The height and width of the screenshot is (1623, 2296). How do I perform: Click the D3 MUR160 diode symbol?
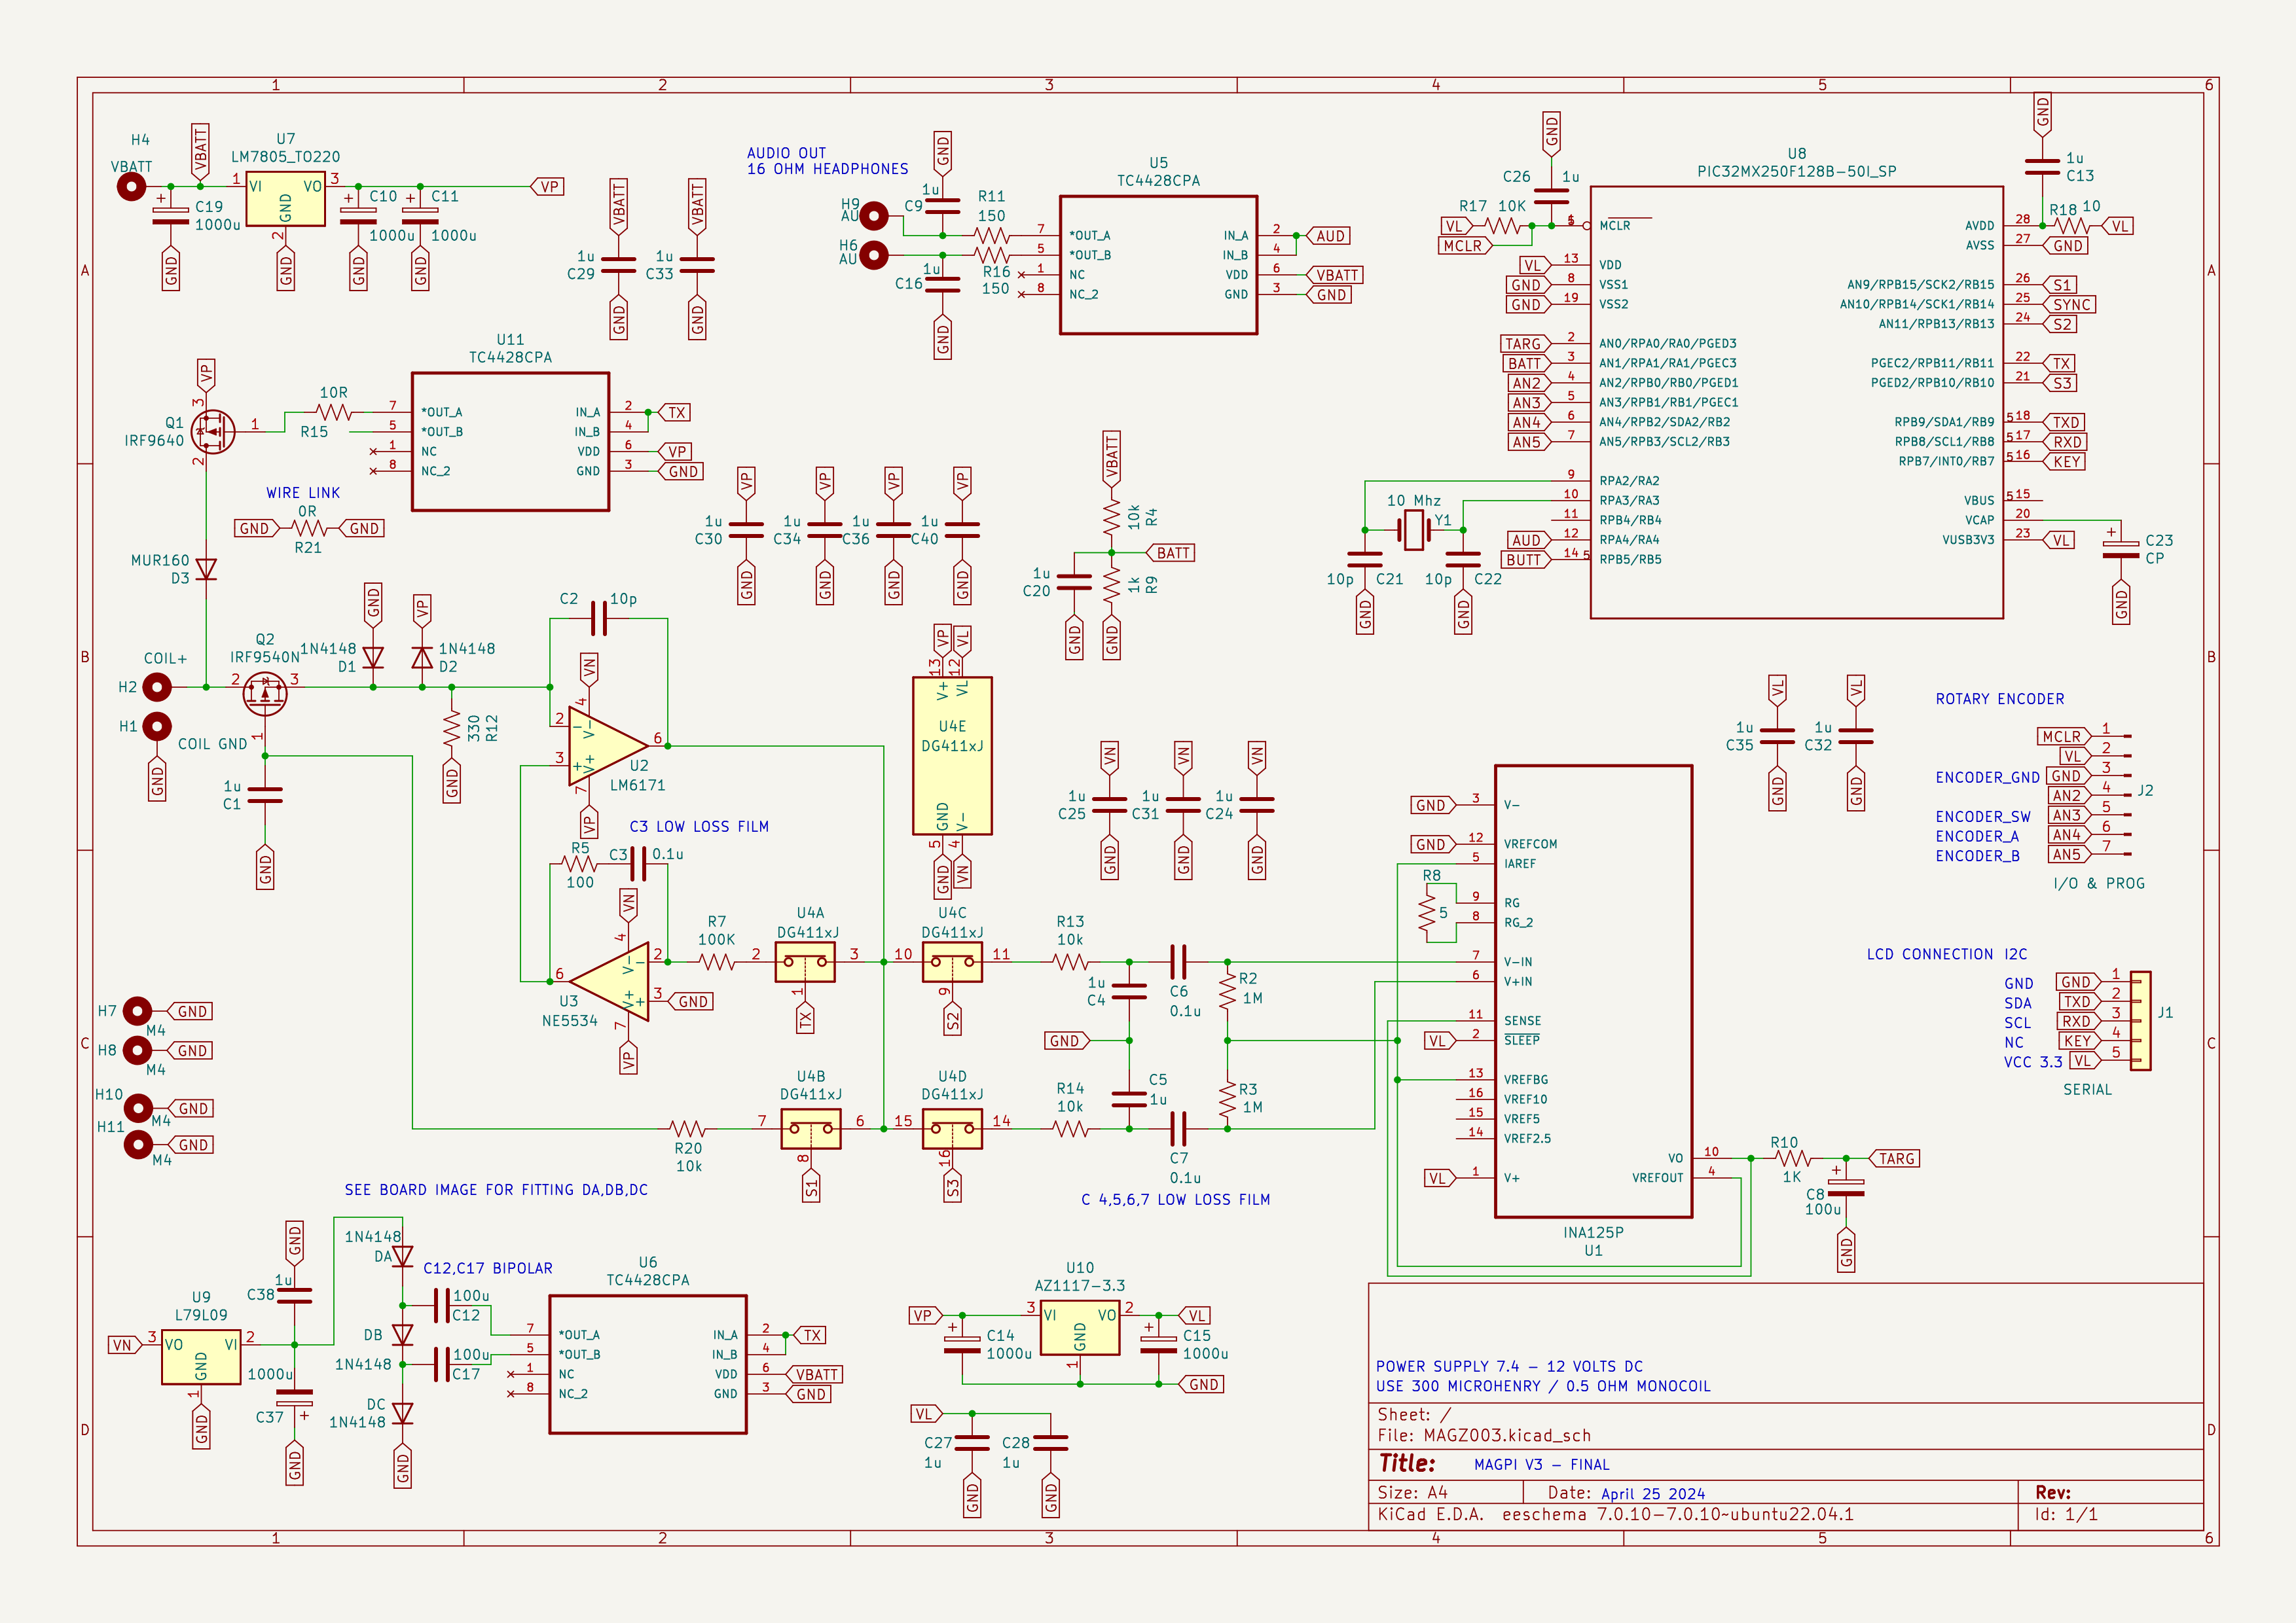click(206, 569)
